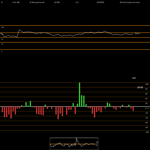
Task: Click the Worth Peripherals Limit title text
Action: pos(130,2)
